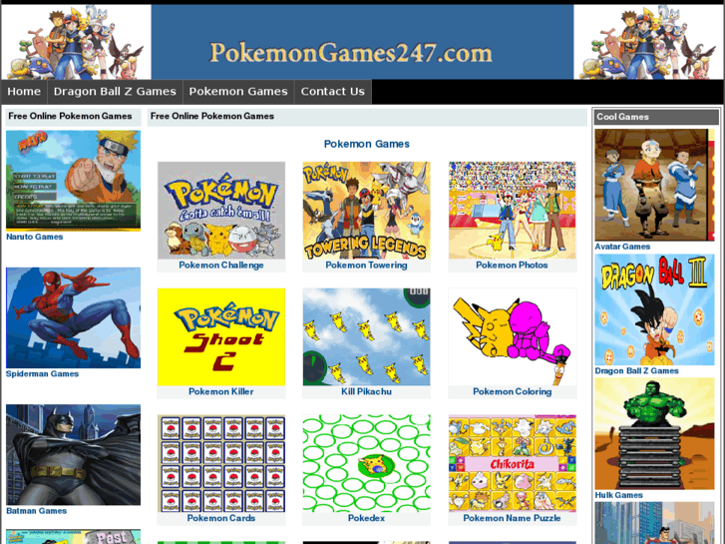The height and width of the screenshot is (544, 725).
Task: Click the Pokemon Photos game thumbnail
Action: [513, 211]
